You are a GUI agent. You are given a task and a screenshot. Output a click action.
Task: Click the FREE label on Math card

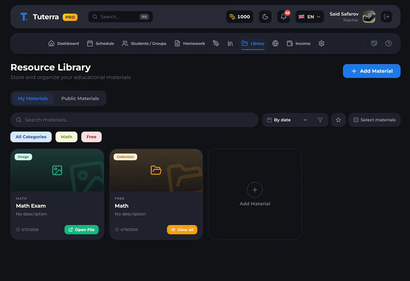click(x=119, y=199)
